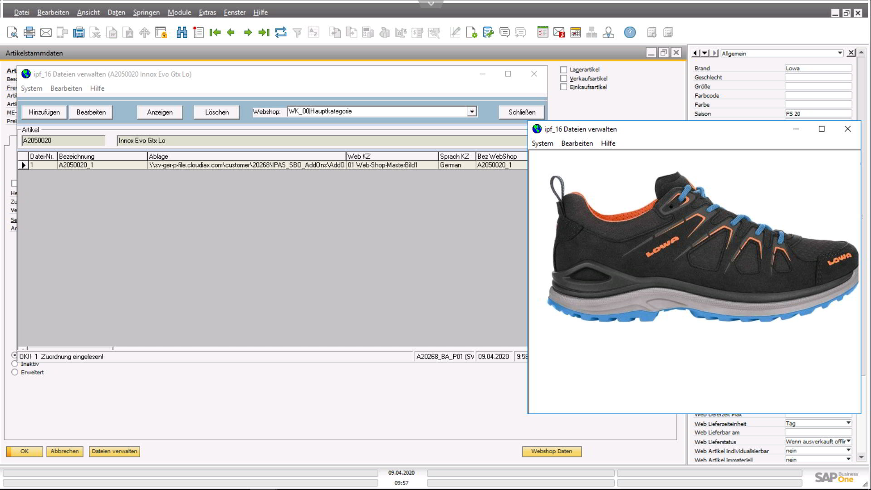Click the Löschen button

[x=217, y=112]
